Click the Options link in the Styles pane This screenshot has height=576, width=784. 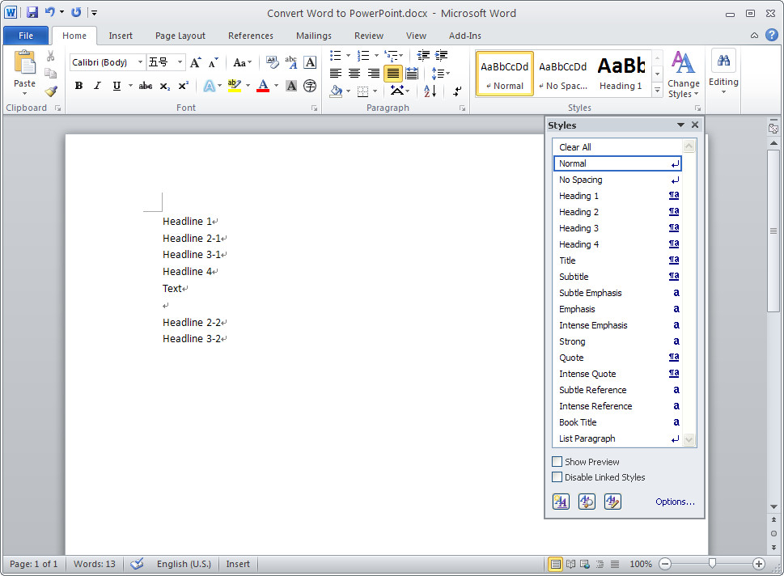point(674,502)
